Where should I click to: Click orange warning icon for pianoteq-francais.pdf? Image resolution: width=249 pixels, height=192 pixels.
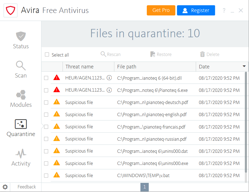[57, 126]
